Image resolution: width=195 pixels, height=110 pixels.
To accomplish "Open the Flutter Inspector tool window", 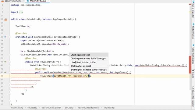I will pyautogui.click(x=193, y=9).
